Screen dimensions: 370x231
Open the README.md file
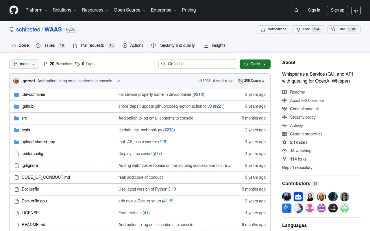[34, 225]
